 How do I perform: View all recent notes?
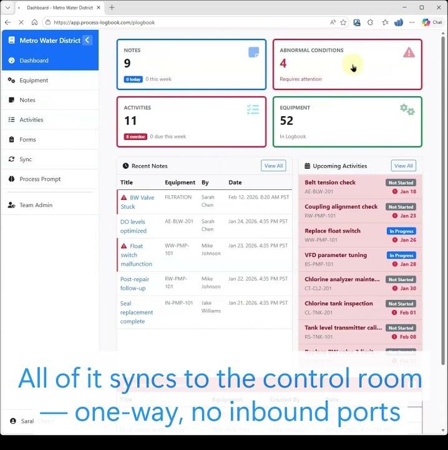[x=273, y=166]
